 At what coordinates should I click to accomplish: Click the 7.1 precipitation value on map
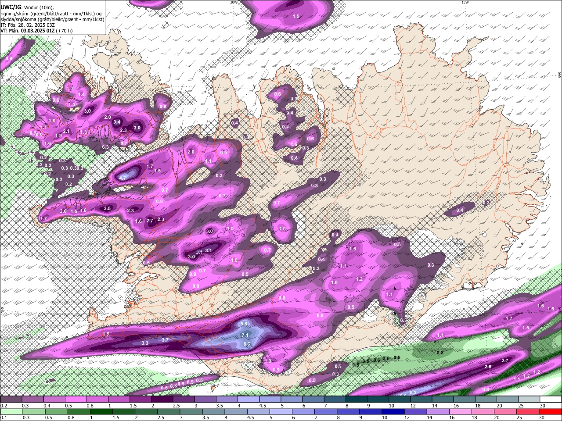point(245,335)
